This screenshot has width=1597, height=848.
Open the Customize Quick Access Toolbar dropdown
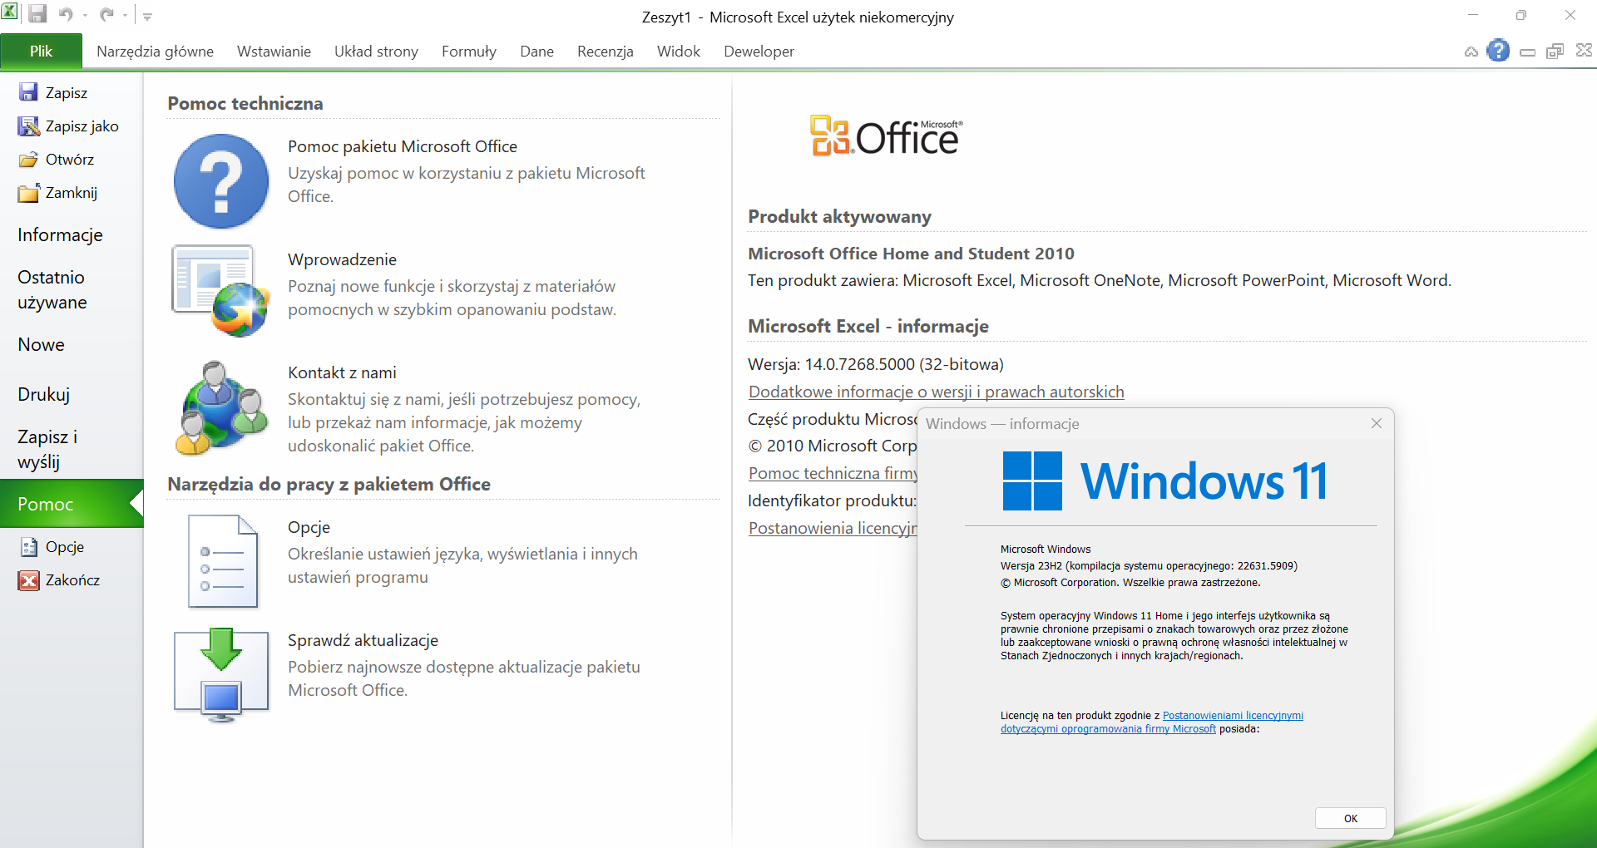[x=147, y=16]
